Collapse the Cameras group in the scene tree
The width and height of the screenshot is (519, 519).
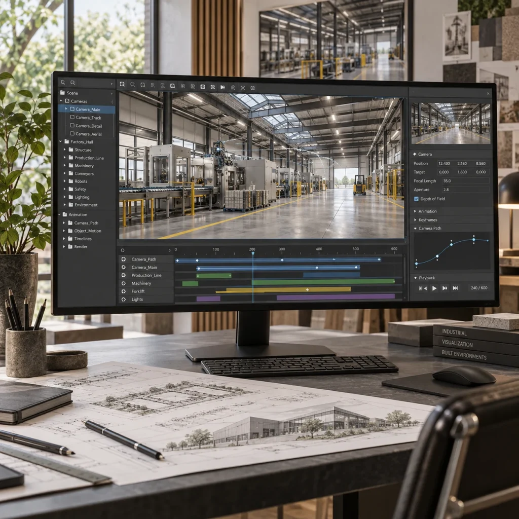pyautogui.click(x=61, y=101)
